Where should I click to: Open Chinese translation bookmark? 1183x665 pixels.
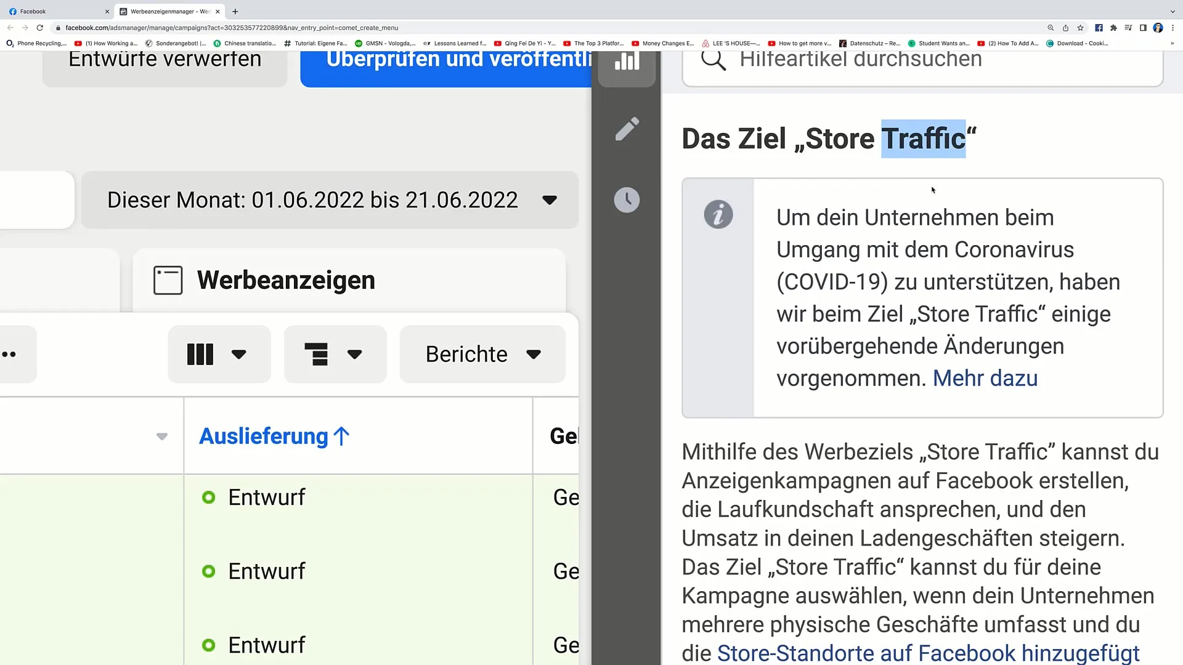(245, 44)
